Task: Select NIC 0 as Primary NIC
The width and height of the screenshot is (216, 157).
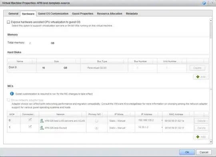Action: click(x=96, y=121)
